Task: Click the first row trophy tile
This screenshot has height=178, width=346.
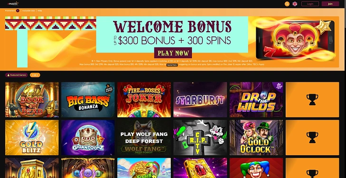Action: coord(312,99)
